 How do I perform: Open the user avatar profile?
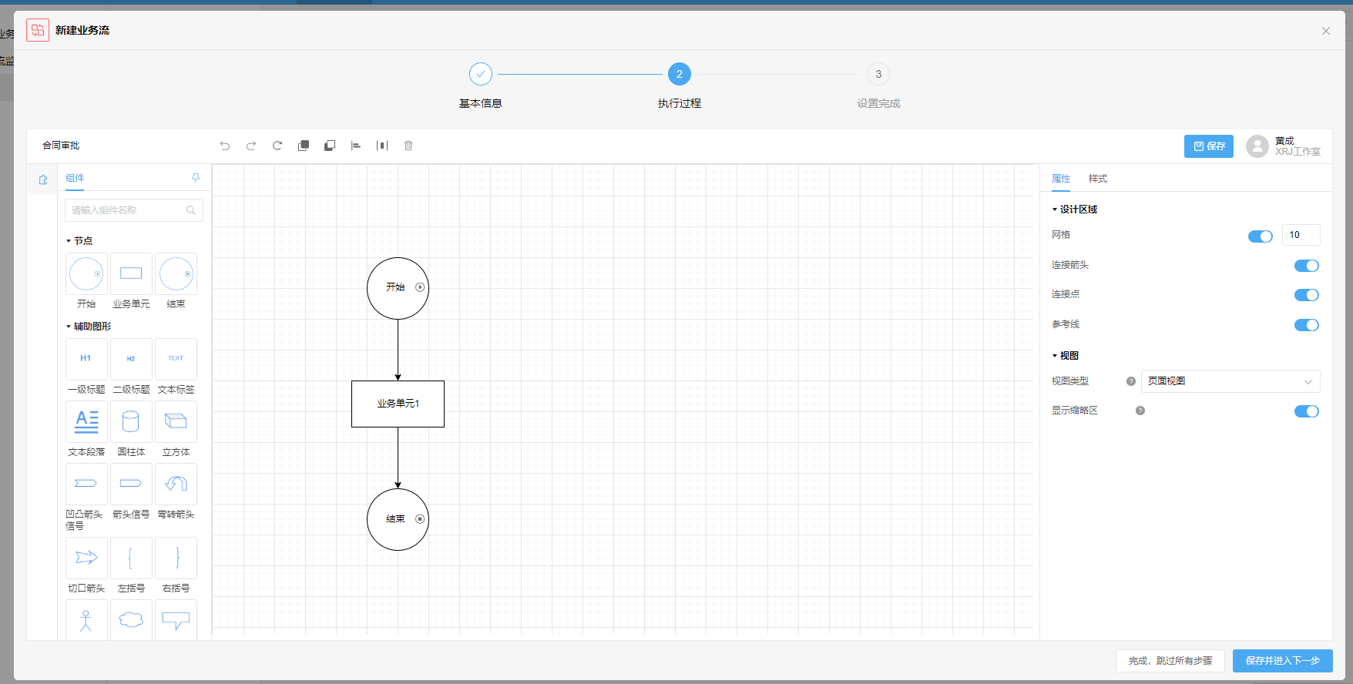click(1257, 146)
